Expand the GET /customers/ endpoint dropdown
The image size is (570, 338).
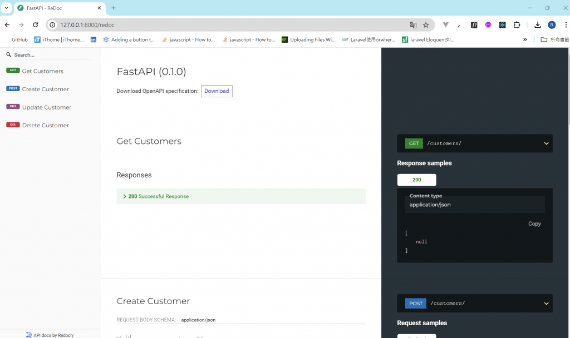(x=475, y=143)
